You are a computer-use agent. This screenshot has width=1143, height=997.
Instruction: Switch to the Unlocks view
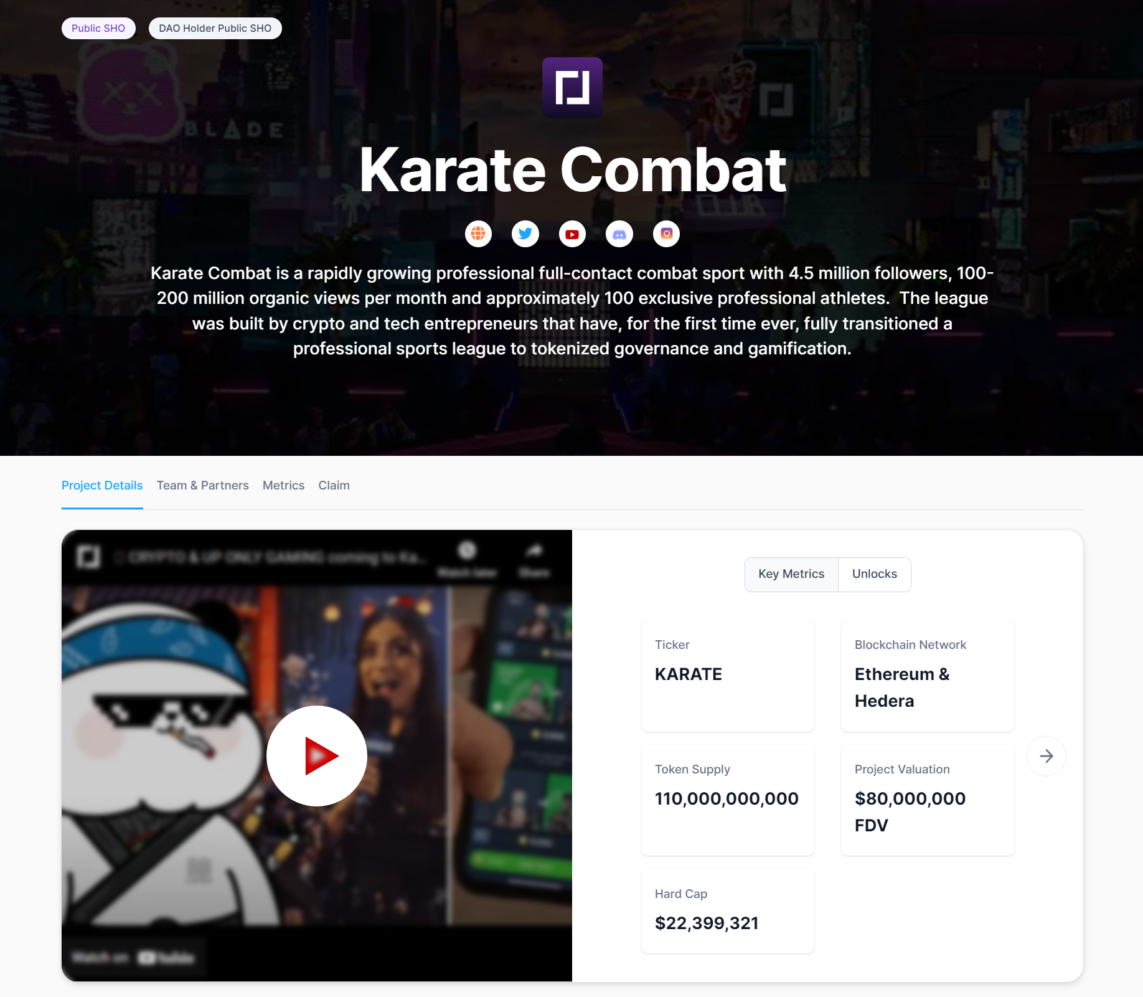875,574
